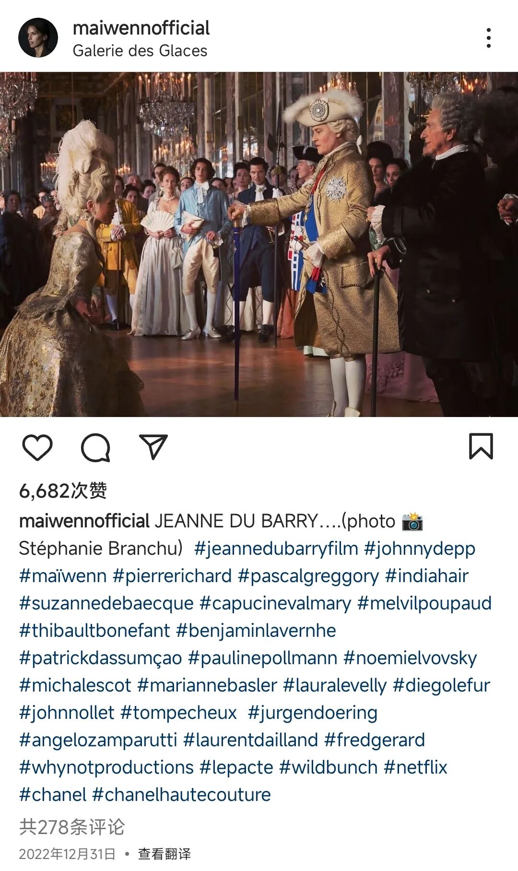Toggle the bookmark save icon
The width and height of the screenshot is (518, 871).
click(x=481, y=446)
